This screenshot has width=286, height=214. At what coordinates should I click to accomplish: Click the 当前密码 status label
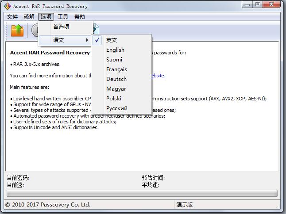coord(18,178)
